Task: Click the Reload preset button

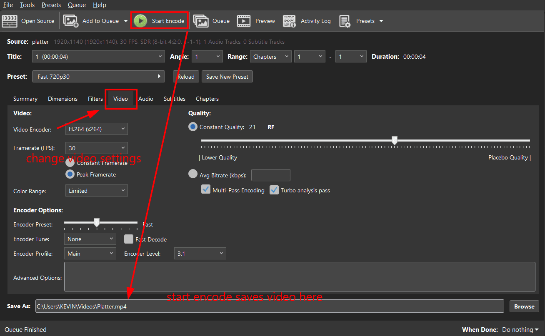Action: coord(186,77)
